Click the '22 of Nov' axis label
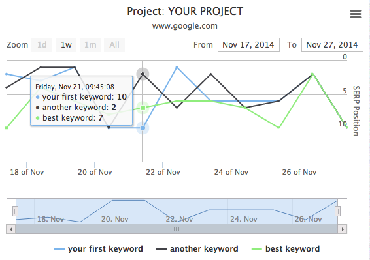The width and height of the screenshot is (370, 260). 163,172
